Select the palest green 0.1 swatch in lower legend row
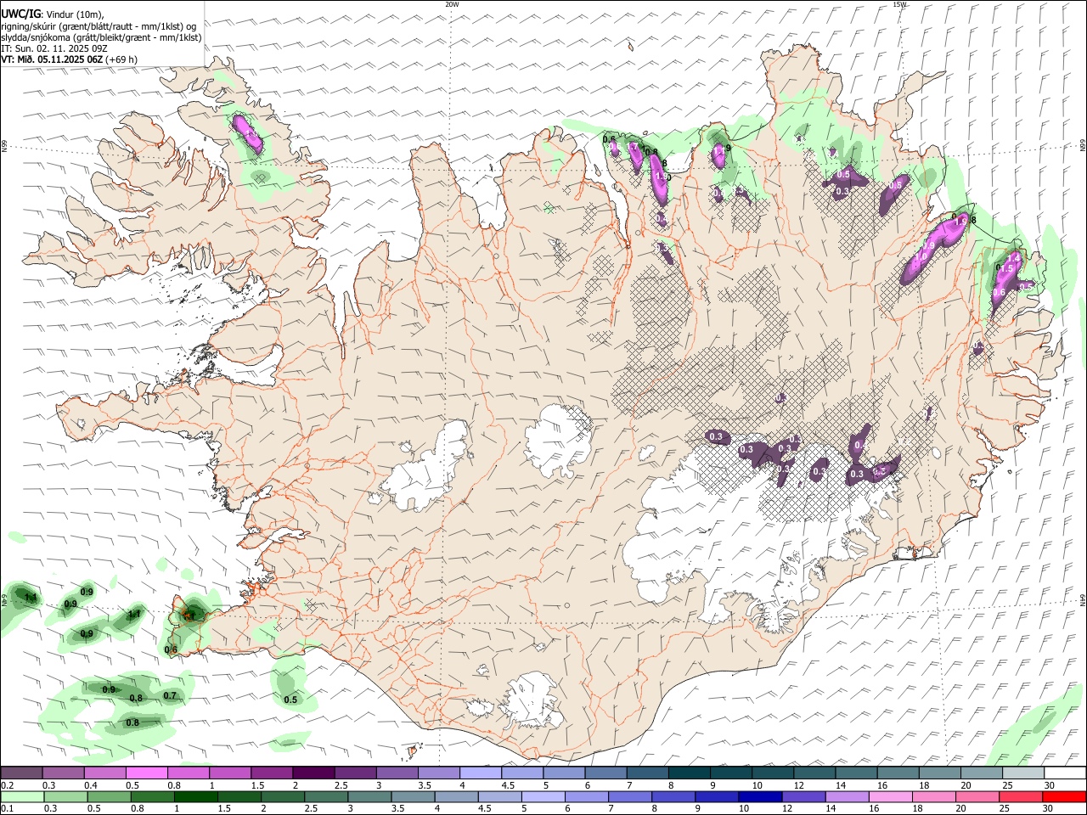Screen dimensions: 1087x815 (22, 797)
